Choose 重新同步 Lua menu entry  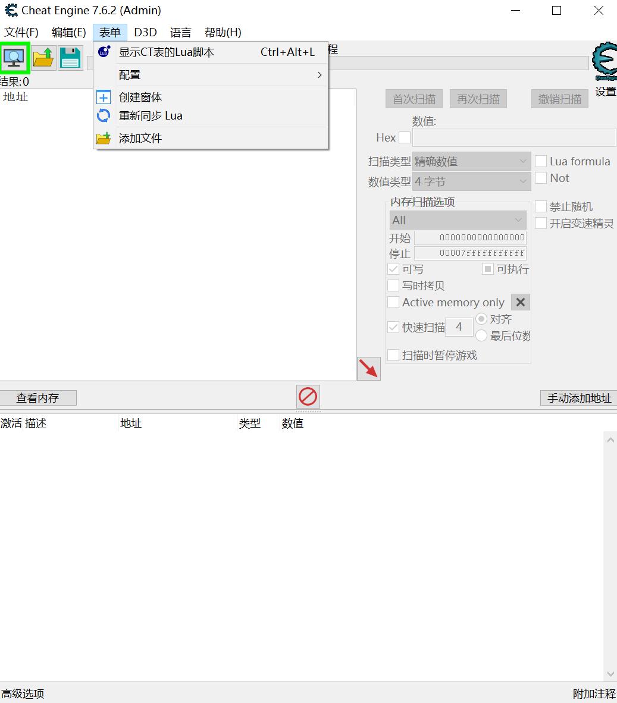point(211,115)
